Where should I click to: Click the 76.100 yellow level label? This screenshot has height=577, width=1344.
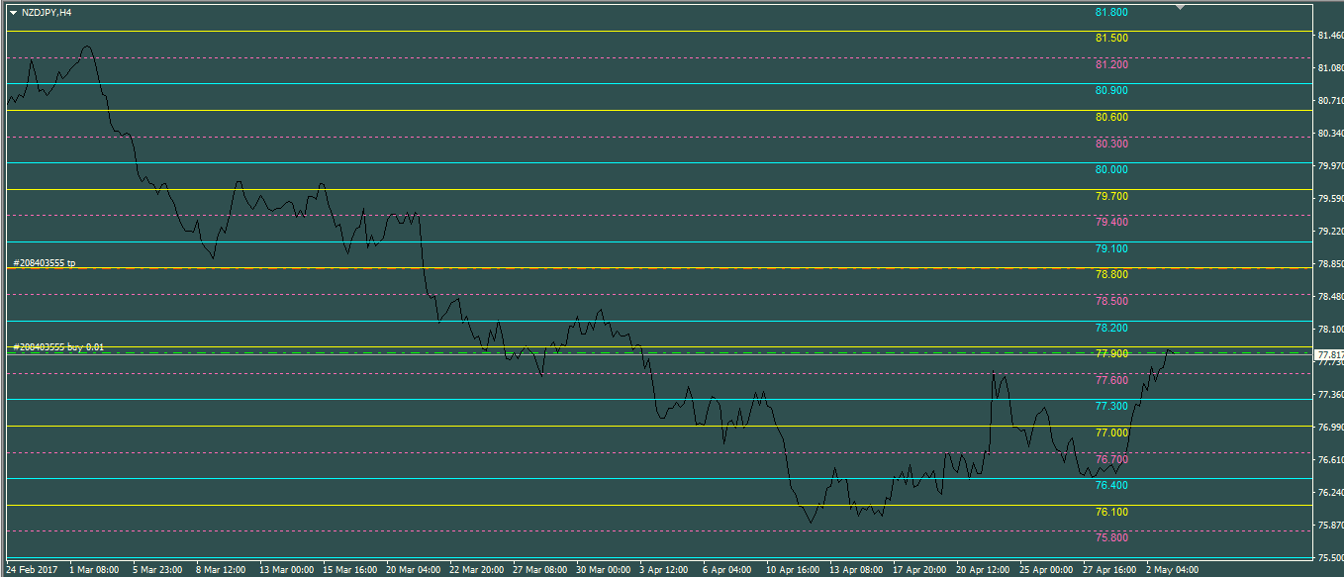tap(1111, 512)
